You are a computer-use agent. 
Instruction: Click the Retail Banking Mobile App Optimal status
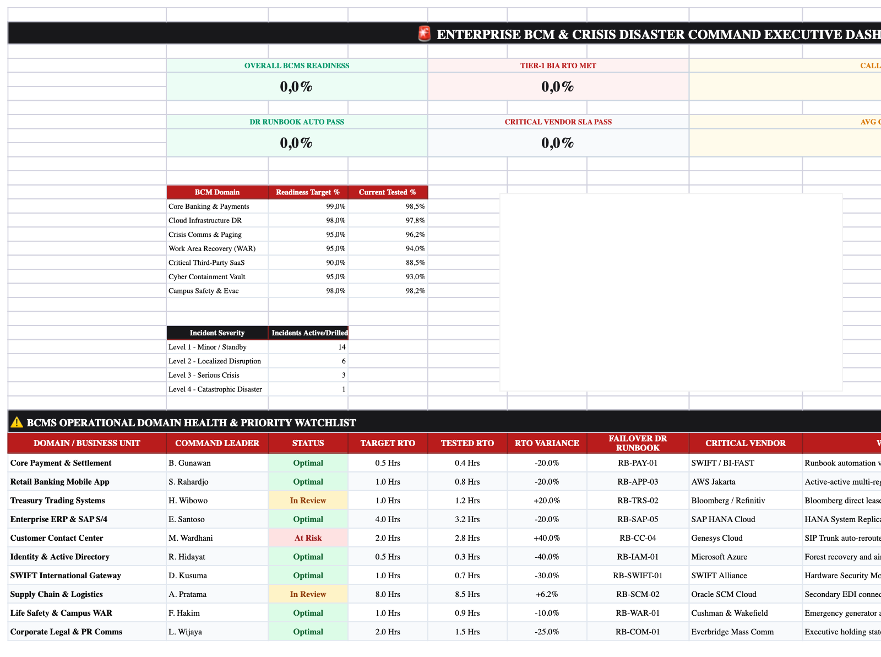pos(308,482)
